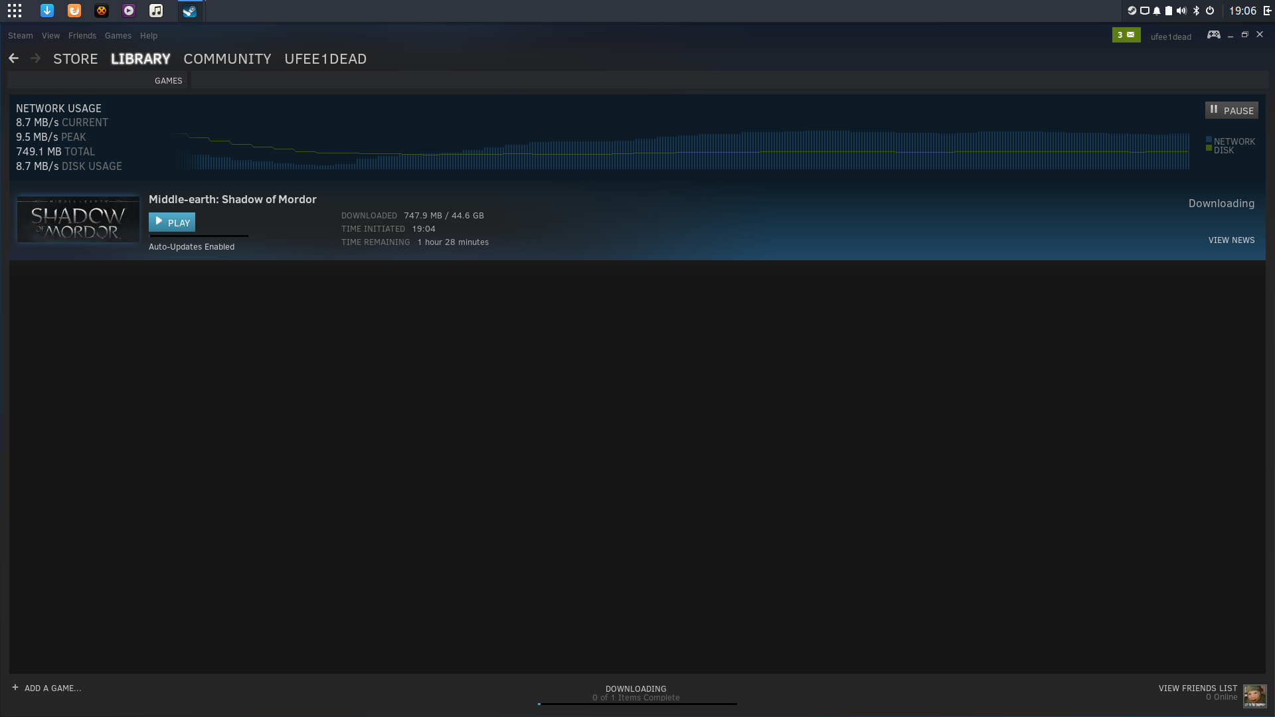Click the game download progress bar under PLAY
Viewport: 1275px width, 717px height.
(199, 236)
